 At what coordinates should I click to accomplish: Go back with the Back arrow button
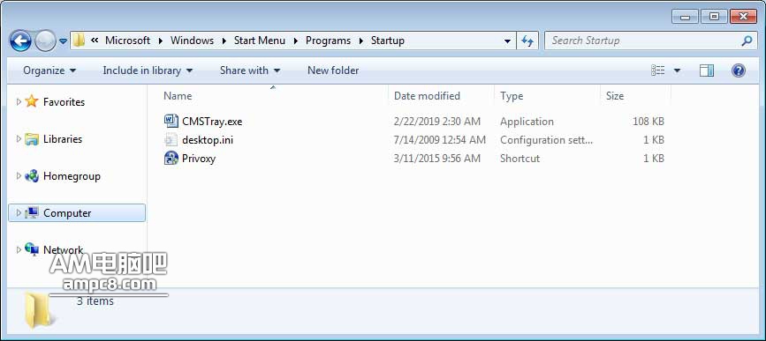[x=20, y=41]
